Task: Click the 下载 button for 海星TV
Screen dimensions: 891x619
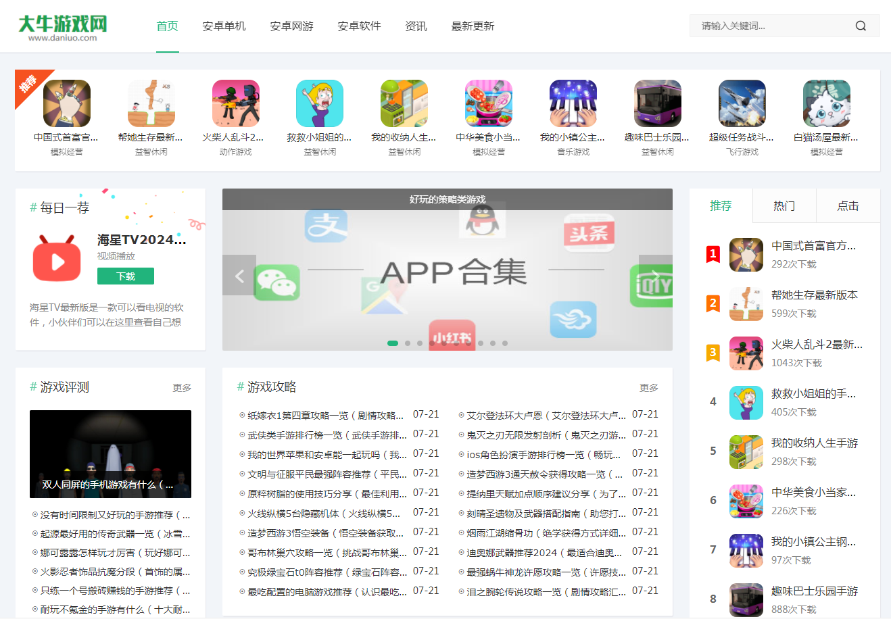Action: tap(125, 276)
